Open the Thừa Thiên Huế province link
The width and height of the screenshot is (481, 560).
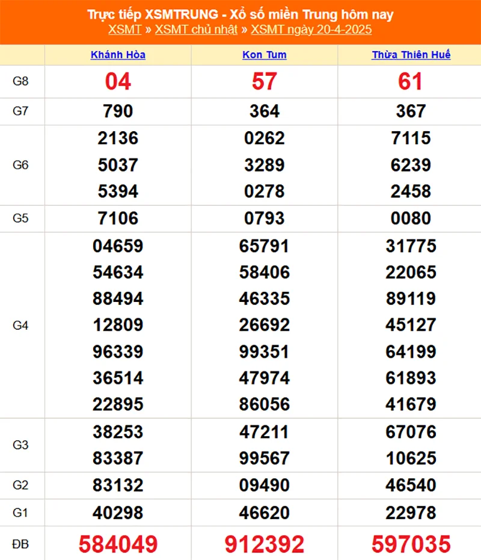click(x=411, y=55)
